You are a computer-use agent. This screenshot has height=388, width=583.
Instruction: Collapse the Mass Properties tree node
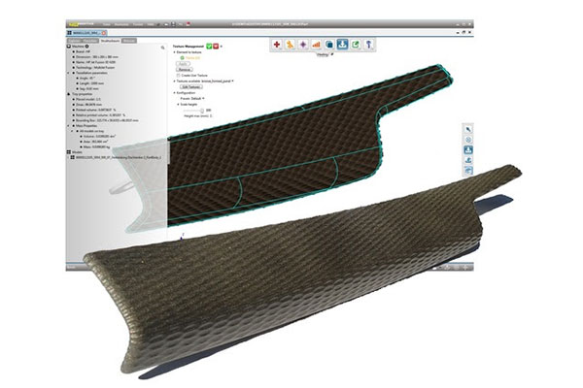click(x=68, y=126)
